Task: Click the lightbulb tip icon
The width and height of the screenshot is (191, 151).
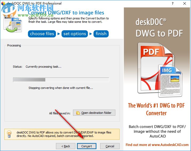Action: click(x=9, y=134)
